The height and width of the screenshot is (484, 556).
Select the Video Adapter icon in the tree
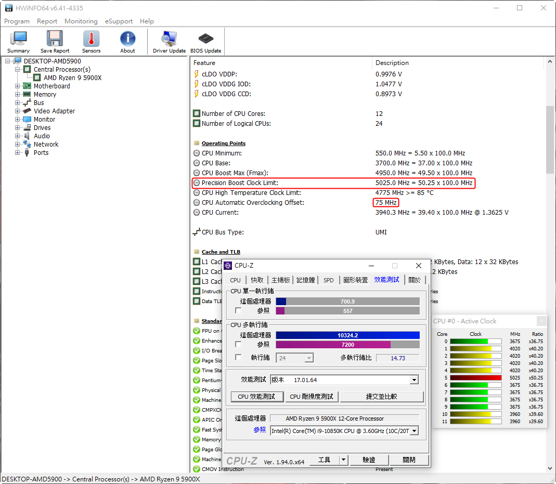coord(27,111)
